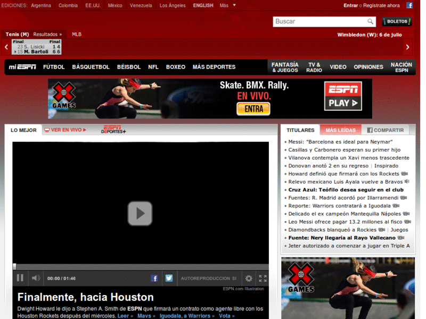
Task: Open the mi ESPN logo link
Action: (x=22, y=67)
